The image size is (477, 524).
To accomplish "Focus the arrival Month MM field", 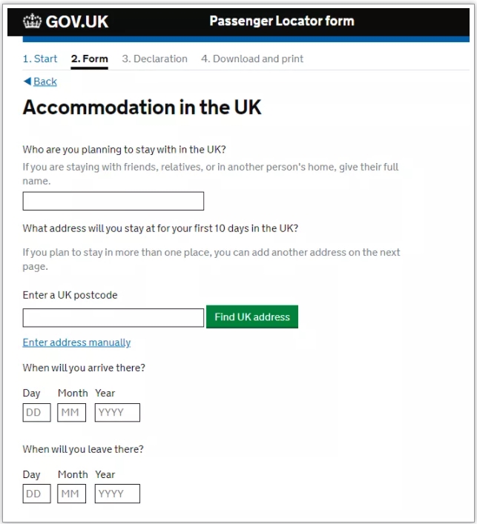I will click(x=71, y=412).
